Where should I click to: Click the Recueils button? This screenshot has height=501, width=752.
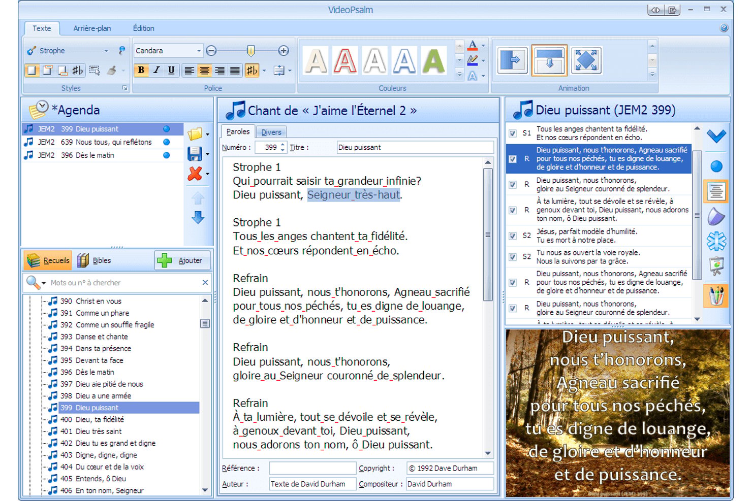point(48,260)
